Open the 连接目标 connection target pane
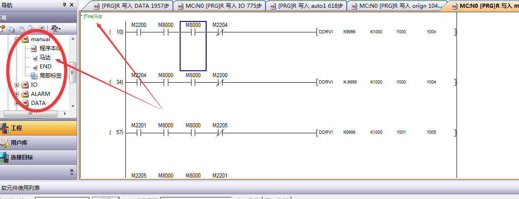Image resolution: width=519 pixels, height=199 pixels. [x=38, y=157]
